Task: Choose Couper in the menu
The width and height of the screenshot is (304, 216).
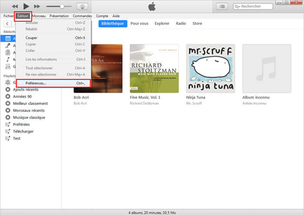Action: pos(53,38)
